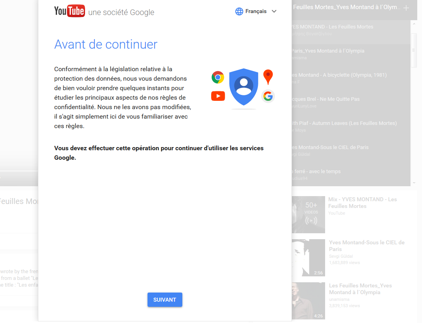422x323 pixels.
Task: Select the Français language selector label
Action: (x=255, y=11)
